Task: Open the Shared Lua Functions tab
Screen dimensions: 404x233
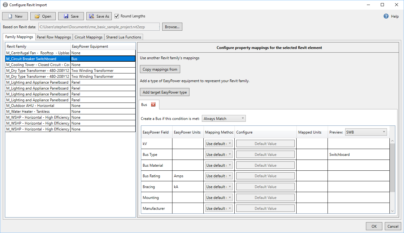Action: 124,37
